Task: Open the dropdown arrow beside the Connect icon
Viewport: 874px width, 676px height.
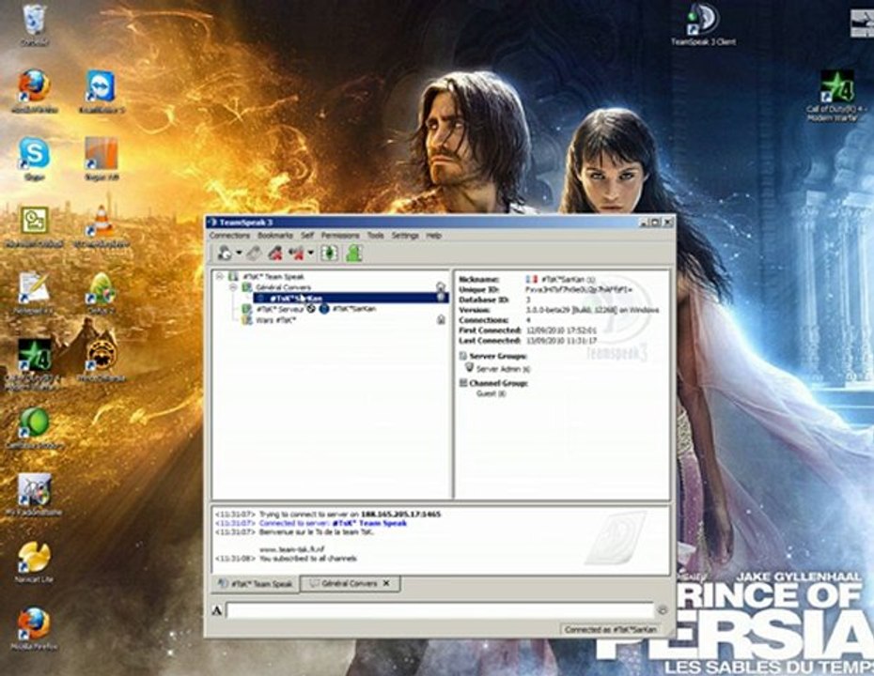Action: pos(239,253)
